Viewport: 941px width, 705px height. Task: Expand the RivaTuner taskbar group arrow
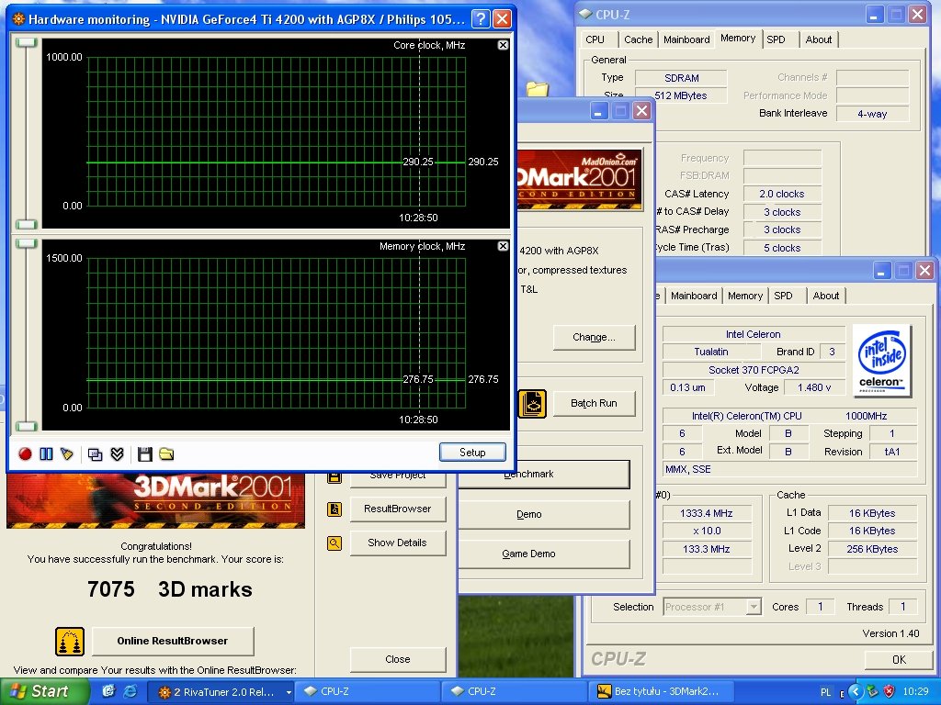click(x=289, y=692)
